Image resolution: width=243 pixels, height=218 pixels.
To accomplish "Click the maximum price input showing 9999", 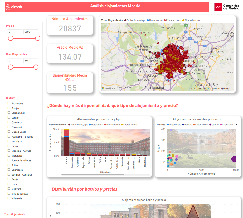I will coord(31,31).
